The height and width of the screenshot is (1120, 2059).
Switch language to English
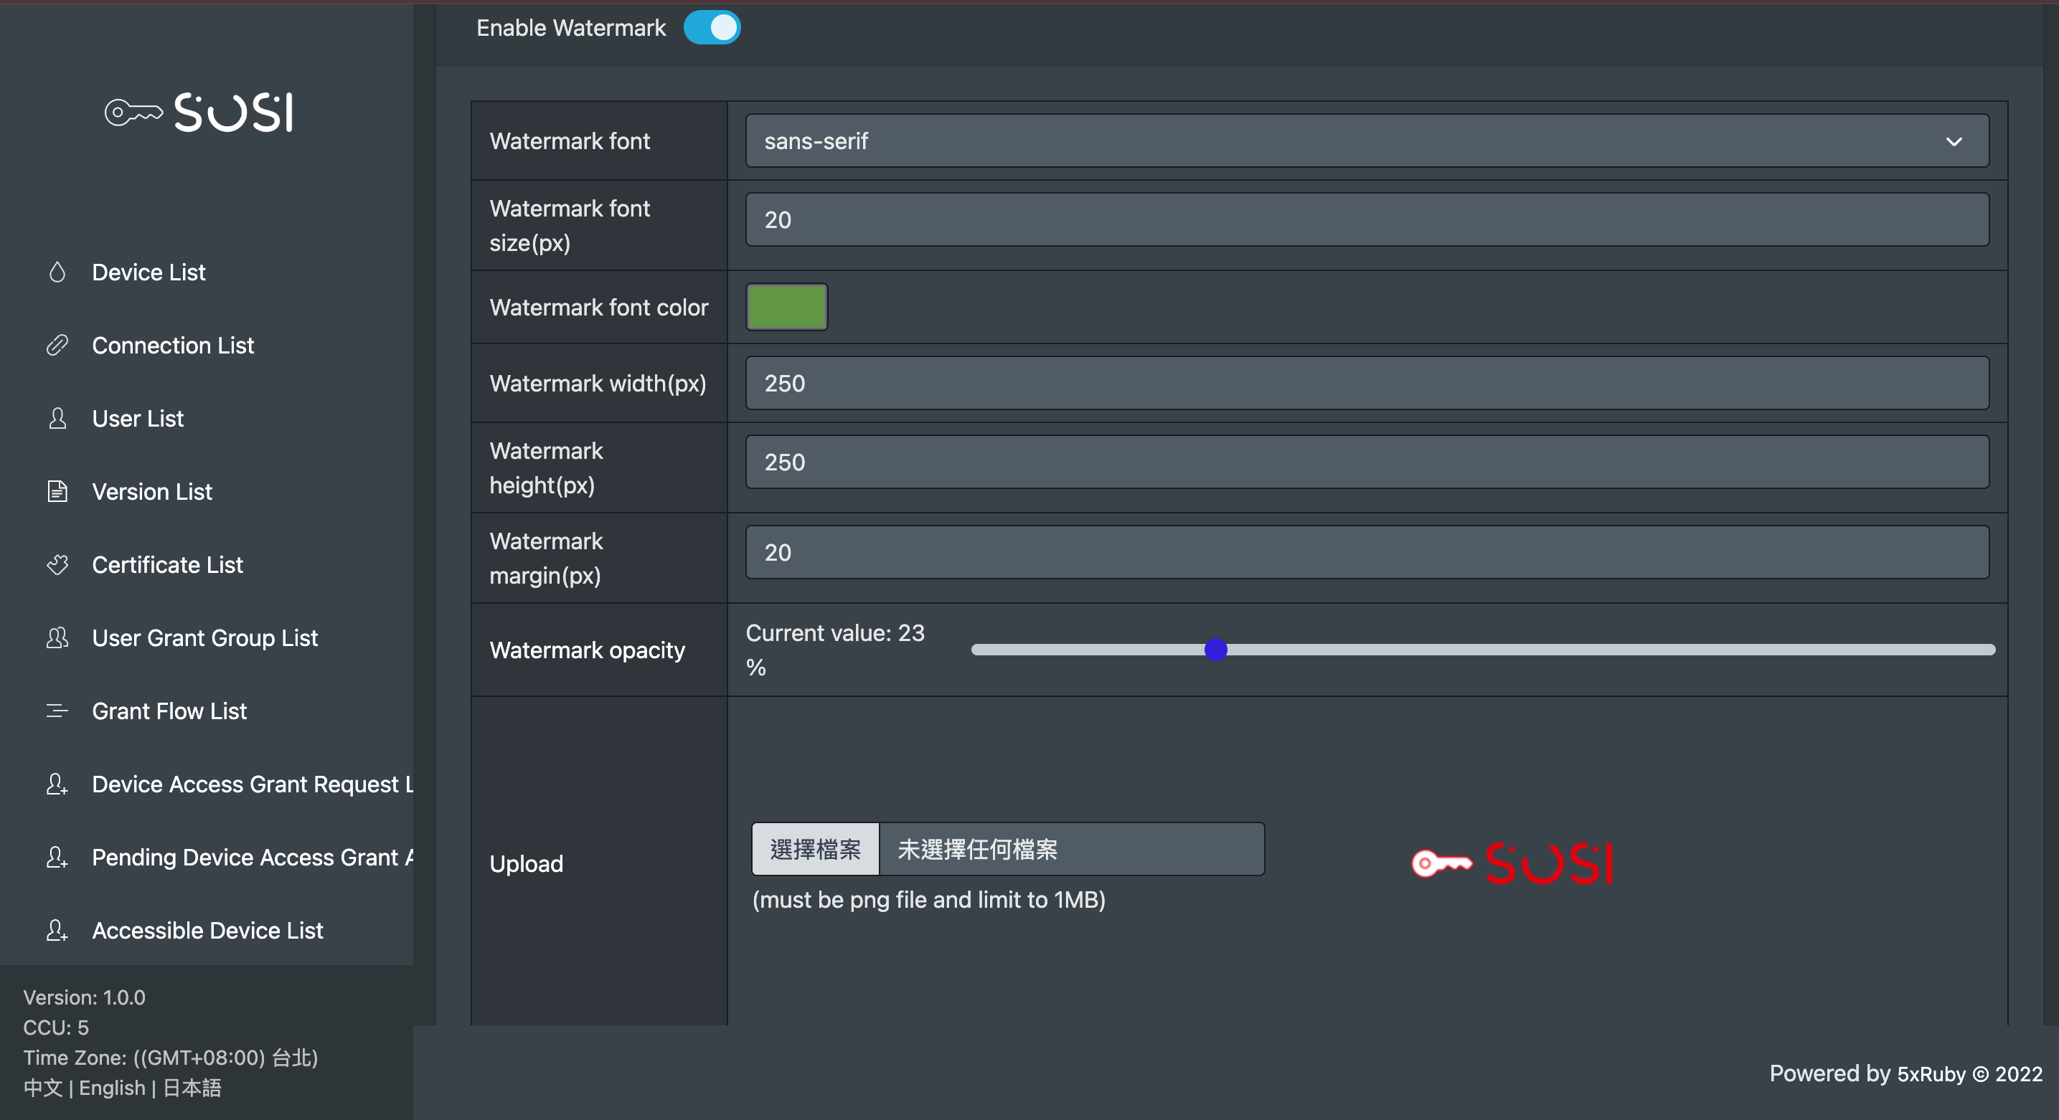tap(112, 1088)
